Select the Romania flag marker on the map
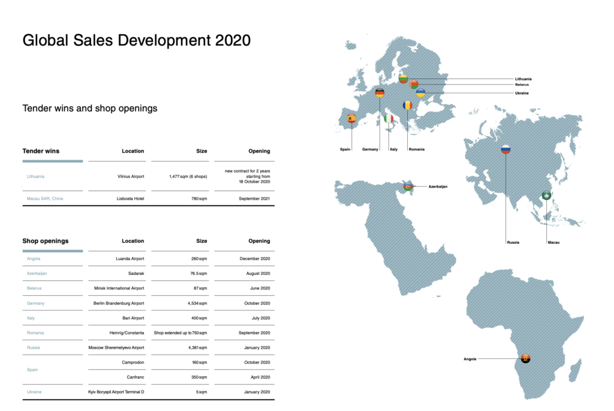The height and width of the screenshot is (411, 614). tap(407, 105)
